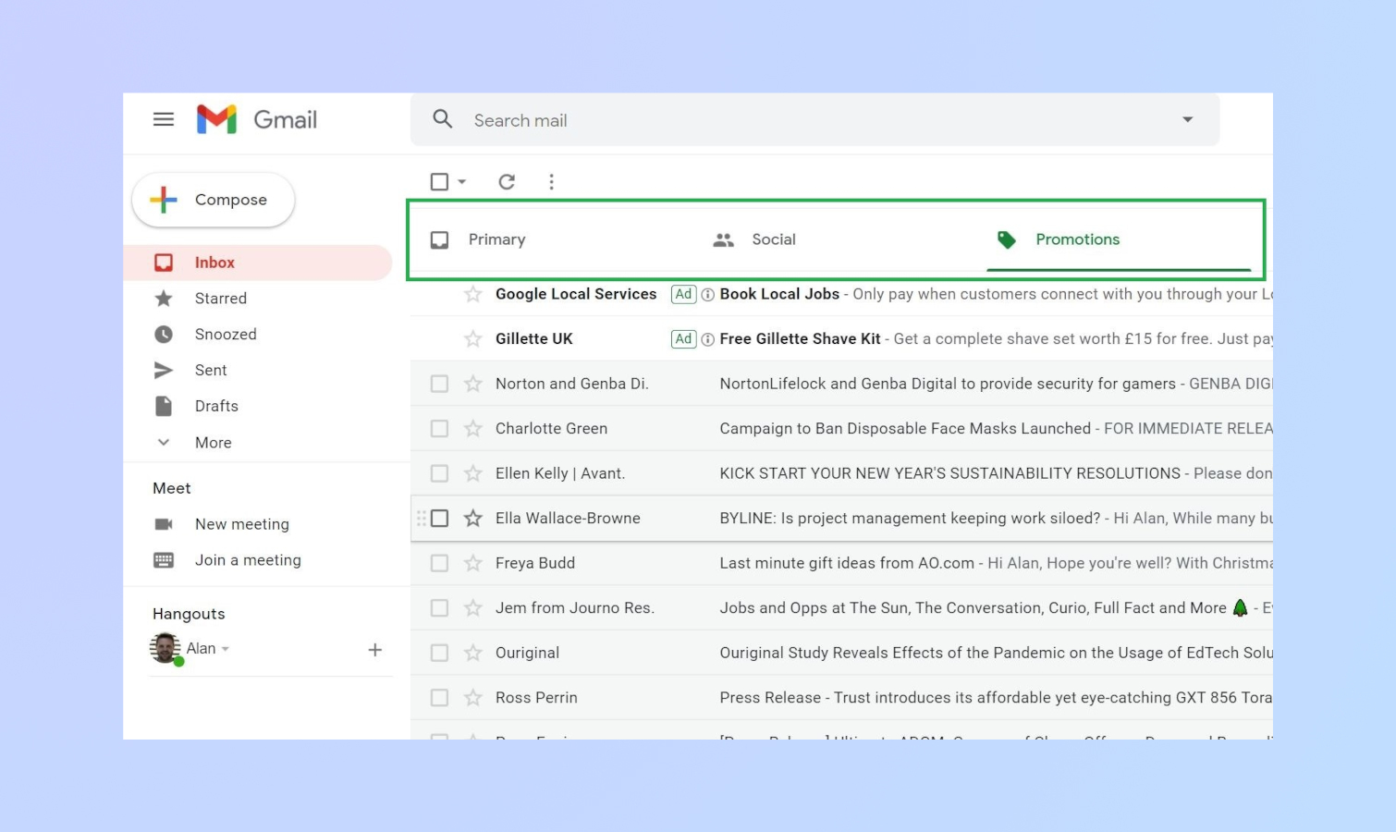Open Join a meeting
Image resolution: width=1396 pixels, height=832 pixels.
pyautogui.click(x=247, y=559)
